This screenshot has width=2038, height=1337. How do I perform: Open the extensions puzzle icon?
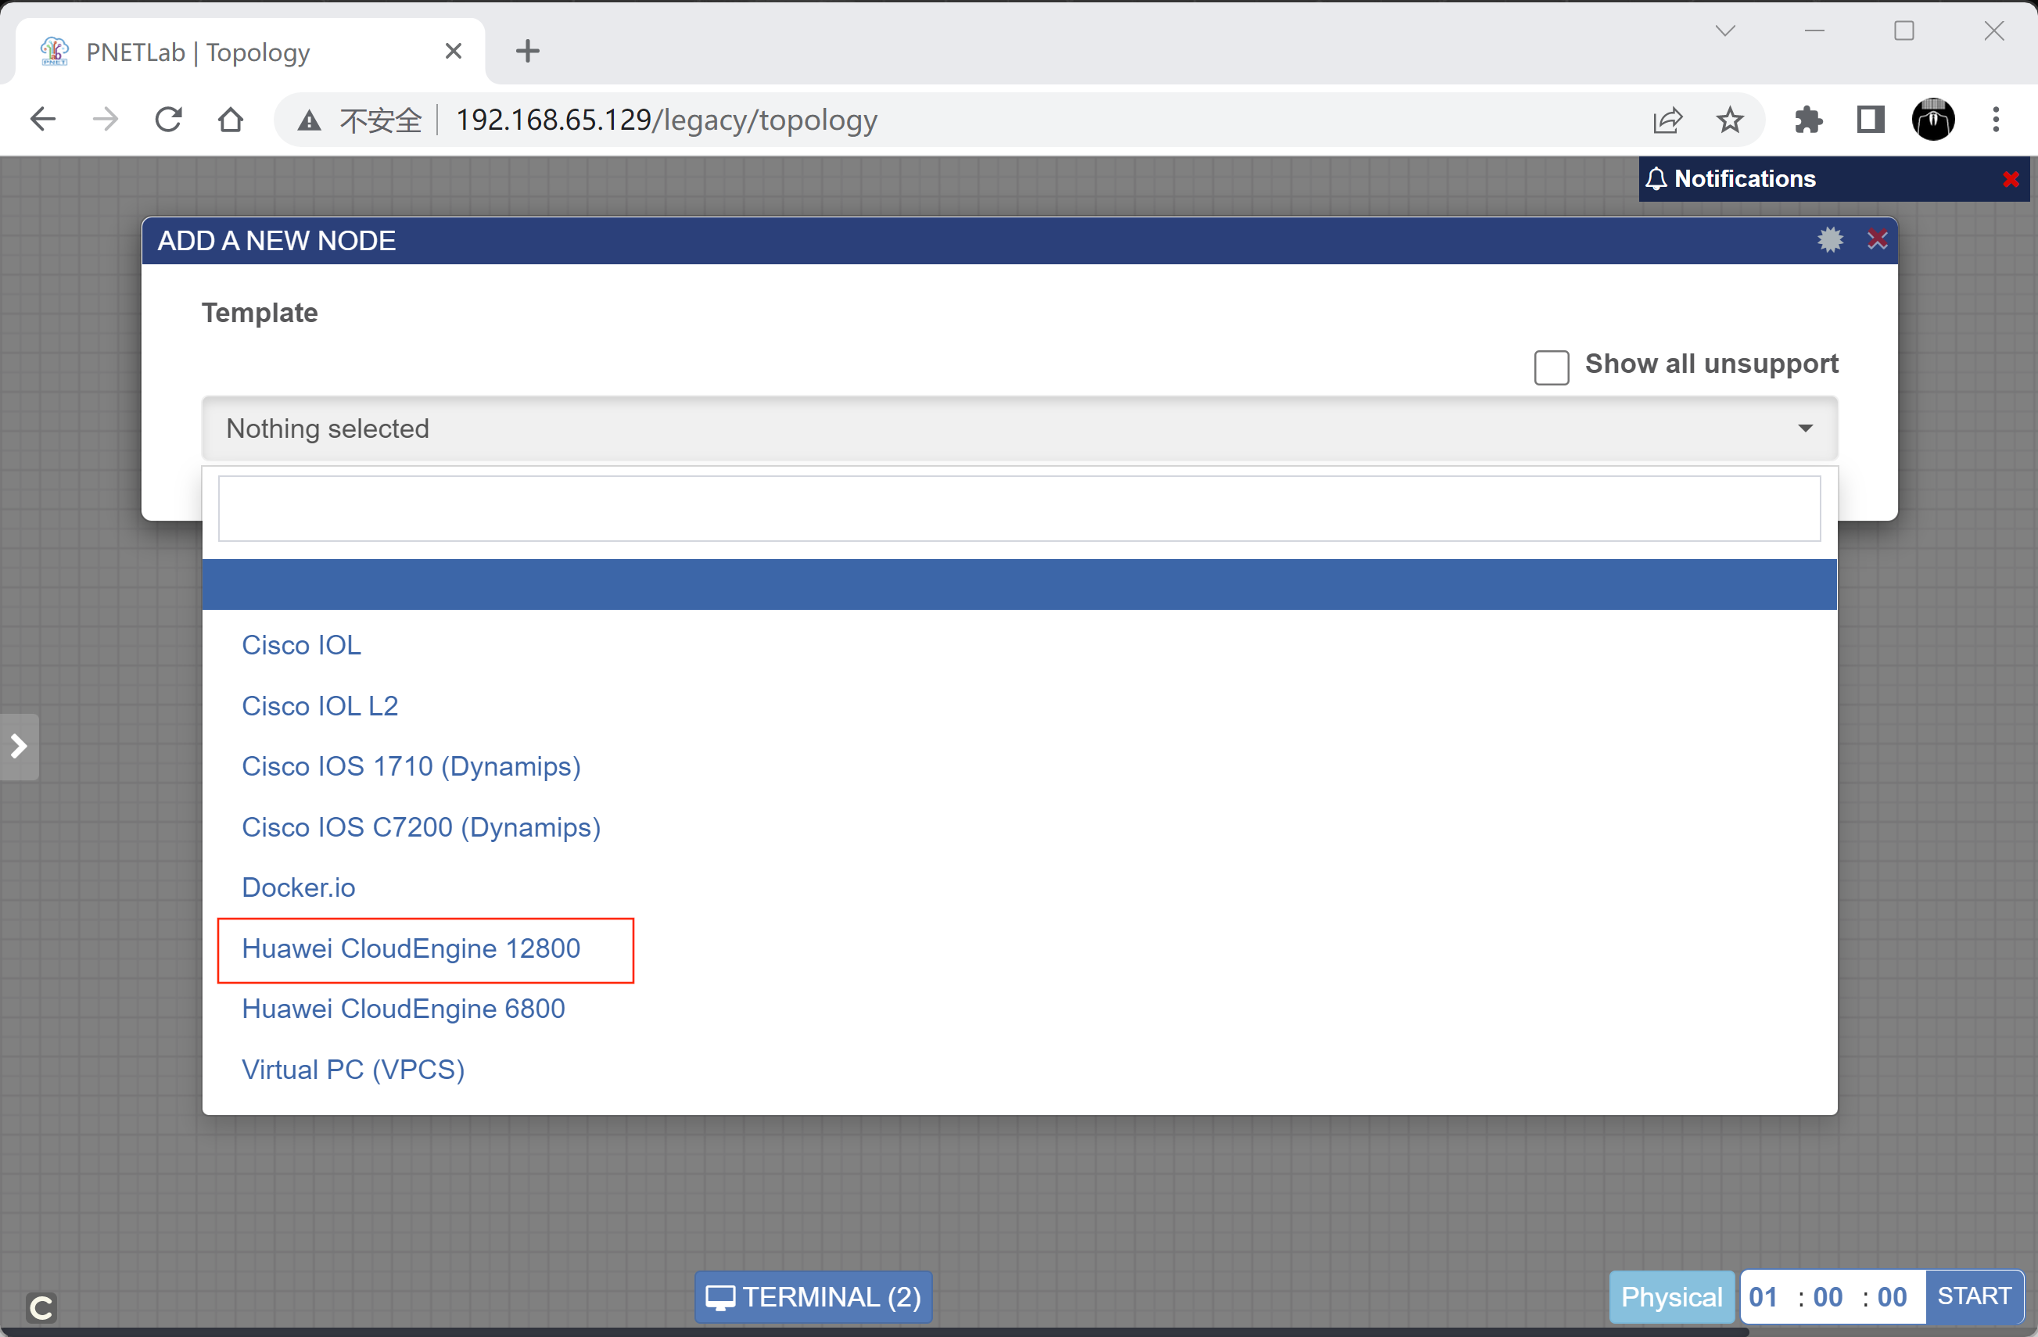pyautogui.click(x=1807, y=120)
